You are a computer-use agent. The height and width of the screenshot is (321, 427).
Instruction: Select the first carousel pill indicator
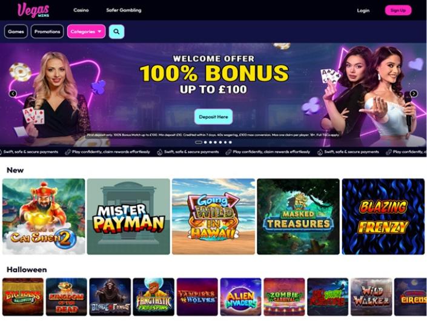(x=199, y=142)
